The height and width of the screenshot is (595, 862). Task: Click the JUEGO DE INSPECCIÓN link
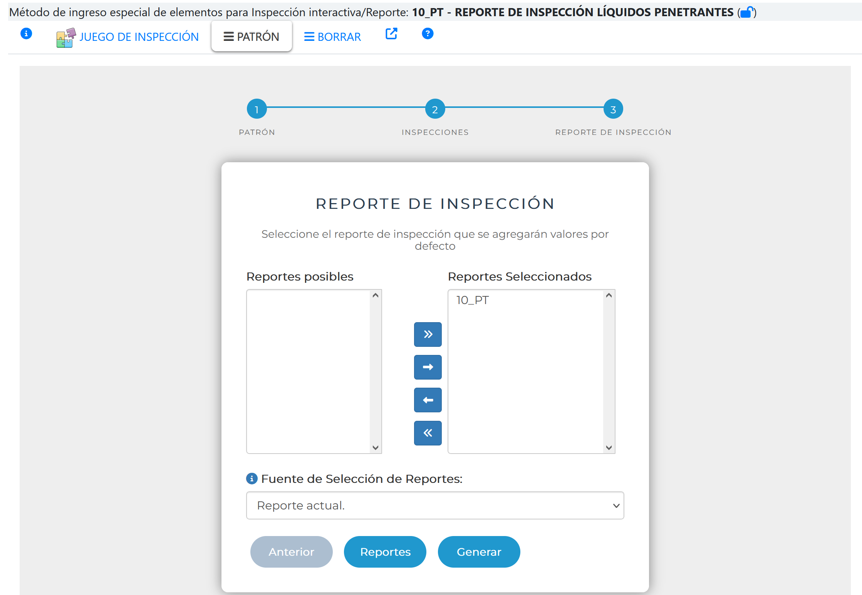coord(139,37)
